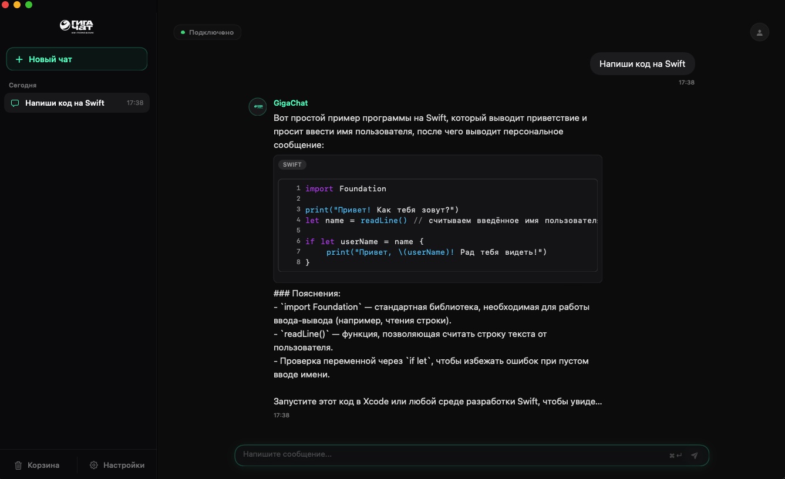Click the GigaChat sender name
Screen dimensions: 785x479
click(291, 103)
